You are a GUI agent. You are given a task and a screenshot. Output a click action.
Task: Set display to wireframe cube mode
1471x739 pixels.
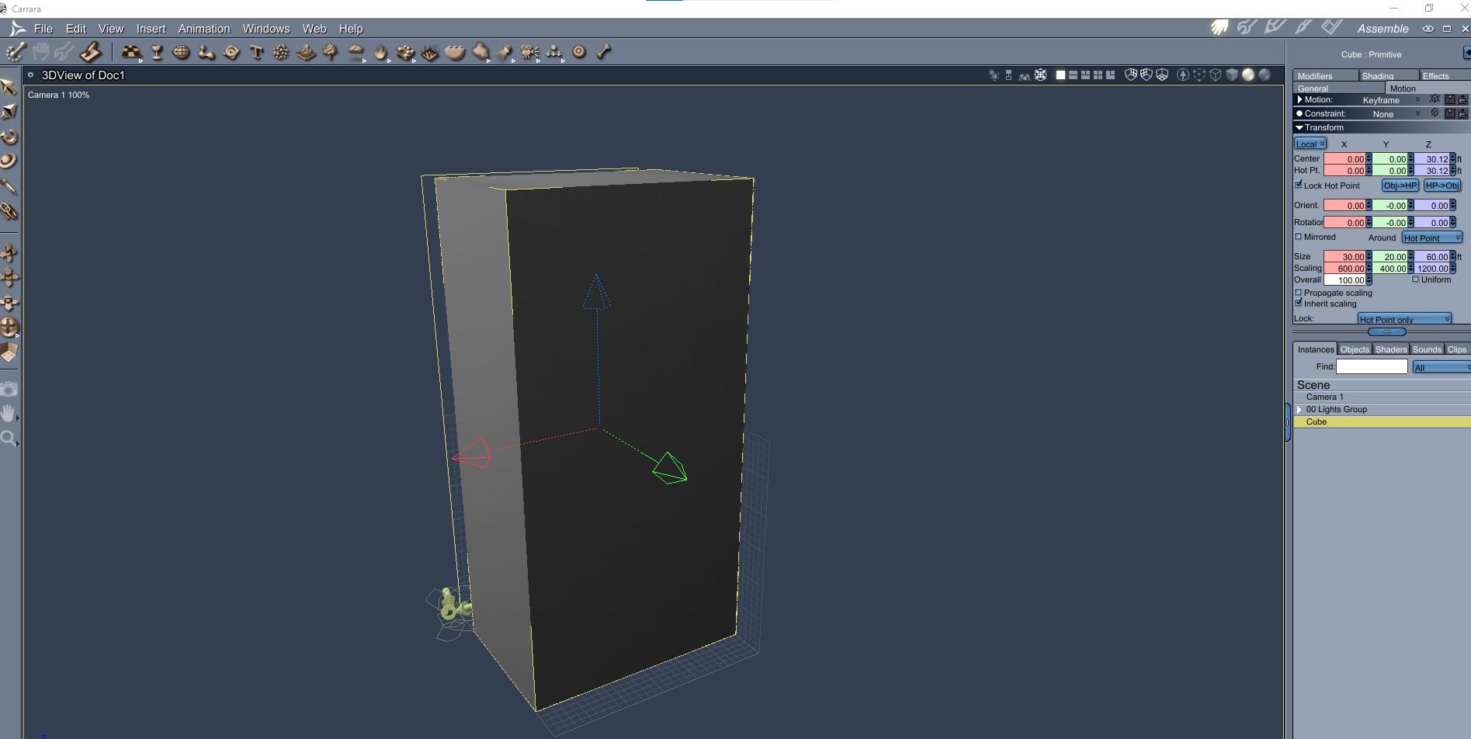pos(1216,75)
